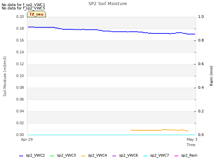The image size is (216, 162).
Task: Toggle sp2_Rain legend label
Action: [189, 155]
